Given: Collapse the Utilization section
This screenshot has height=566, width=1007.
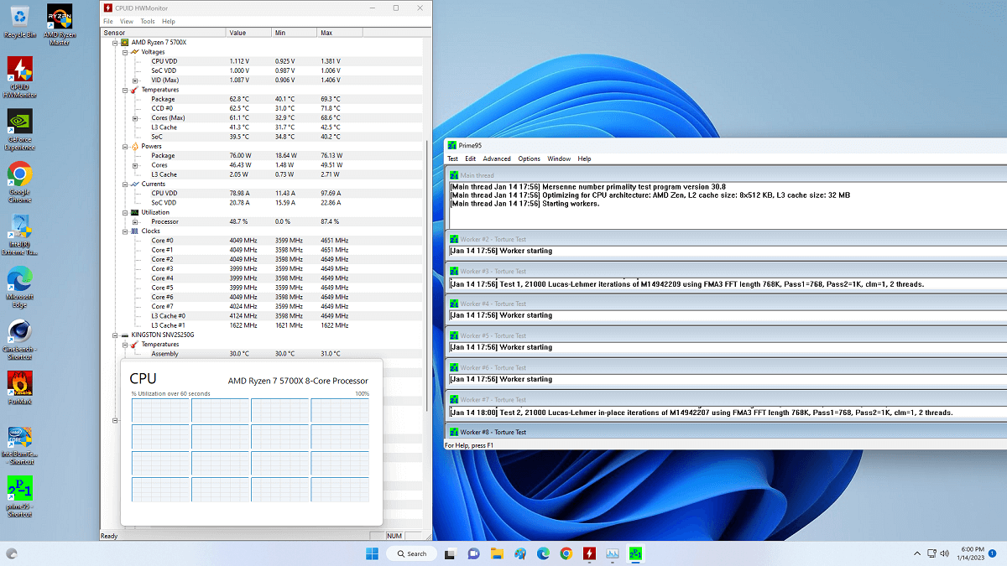Looking at the screenshot, I should (x=125, y=212).
